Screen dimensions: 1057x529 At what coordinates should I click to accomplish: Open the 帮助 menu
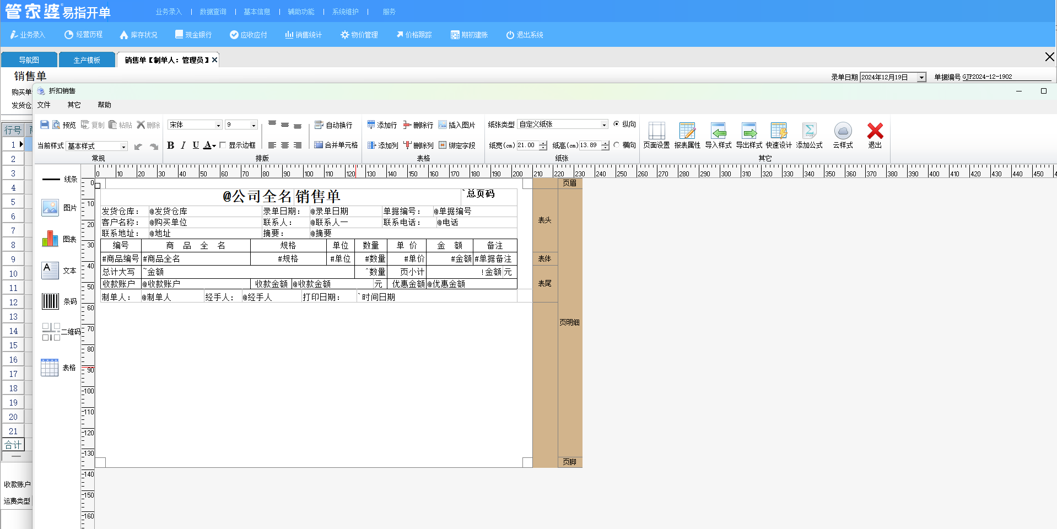104,105
